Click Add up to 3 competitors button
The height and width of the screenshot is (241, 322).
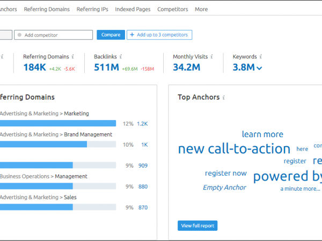(x=159, y=35)
